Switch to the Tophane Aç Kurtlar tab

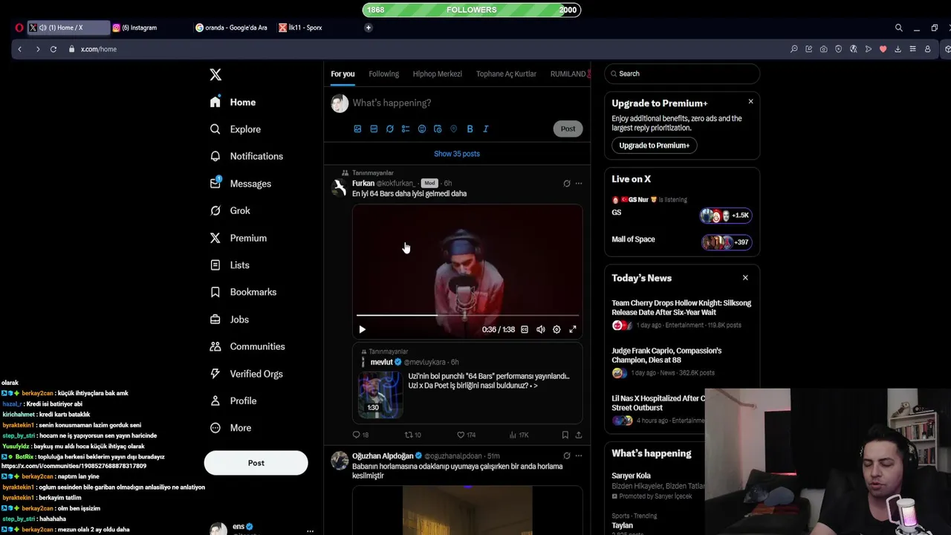(x=506, y=74)
